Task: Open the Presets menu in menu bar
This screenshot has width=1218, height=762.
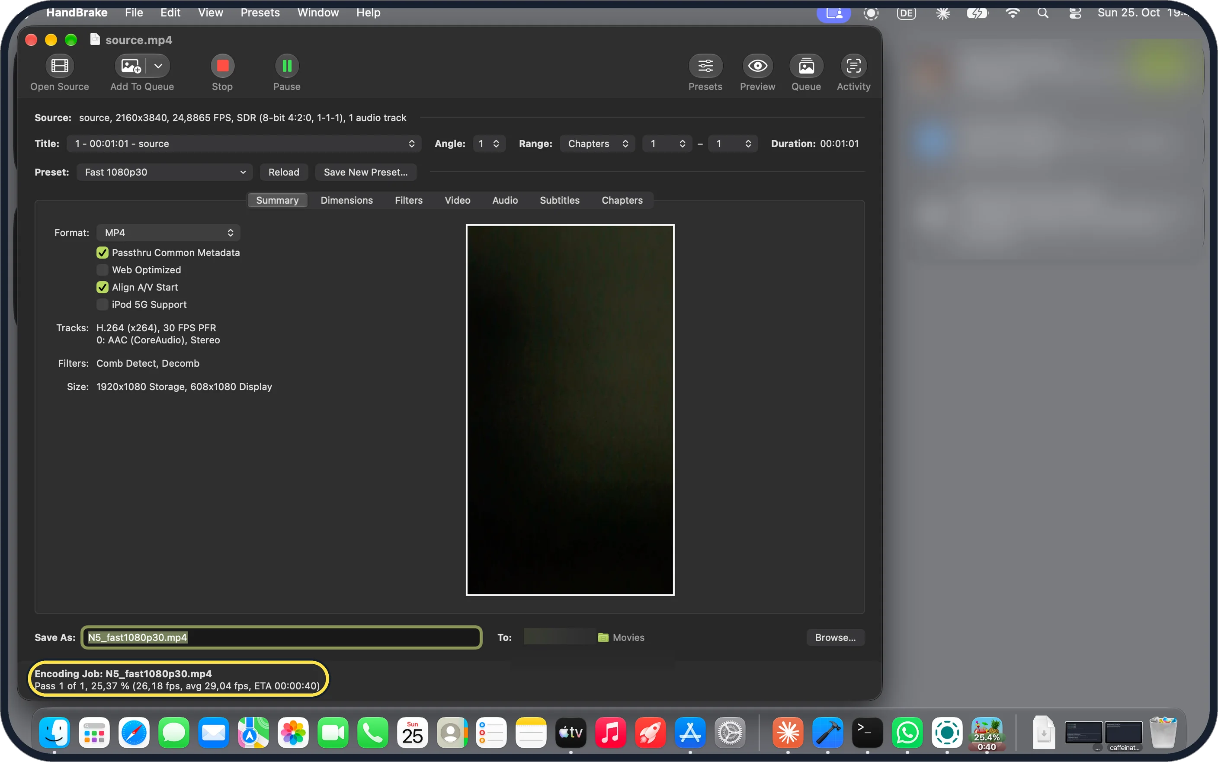Action: tap(260, 13)
